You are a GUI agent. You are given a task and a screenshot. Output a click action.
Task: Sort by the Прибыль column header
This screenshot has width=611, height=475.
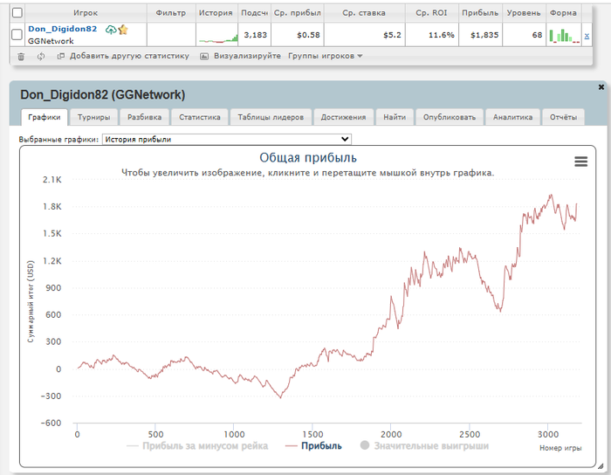[x=480, y=13]
